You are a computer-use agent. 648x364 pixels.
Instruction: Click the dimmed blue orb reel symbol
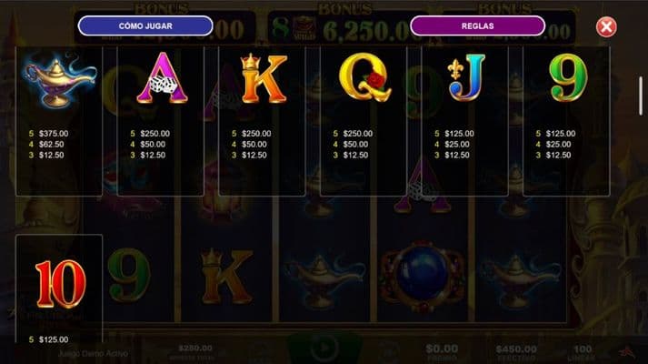click(423, 277)
